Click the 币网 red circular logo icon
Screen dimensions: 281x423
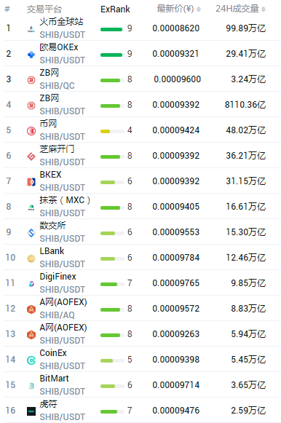[x=31, y=131]
